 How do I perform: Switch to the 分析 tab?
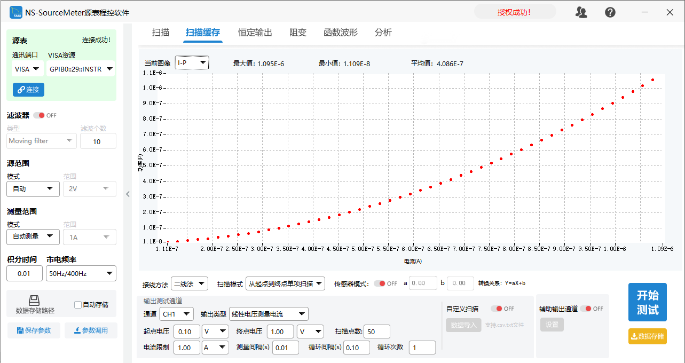tap(383, 33)
